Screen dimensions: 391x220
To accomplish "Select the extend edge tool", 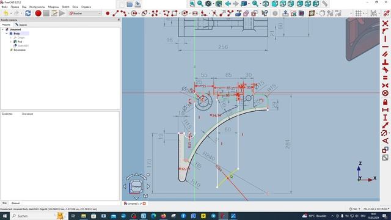I will [x=222, y=13].
